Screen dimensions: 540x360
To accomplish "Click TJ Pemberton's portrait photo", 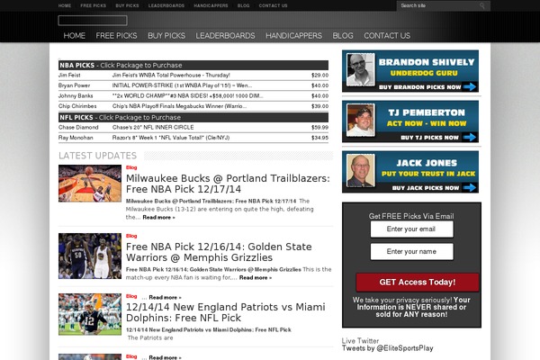I will point(361,120).
